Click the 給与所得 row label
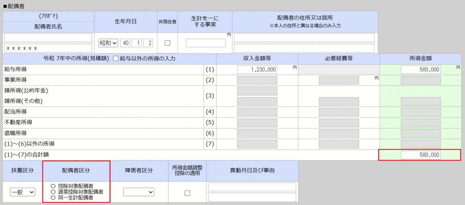 click(15, 69)
